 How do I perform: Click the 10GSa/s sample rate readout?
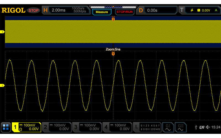78,8
